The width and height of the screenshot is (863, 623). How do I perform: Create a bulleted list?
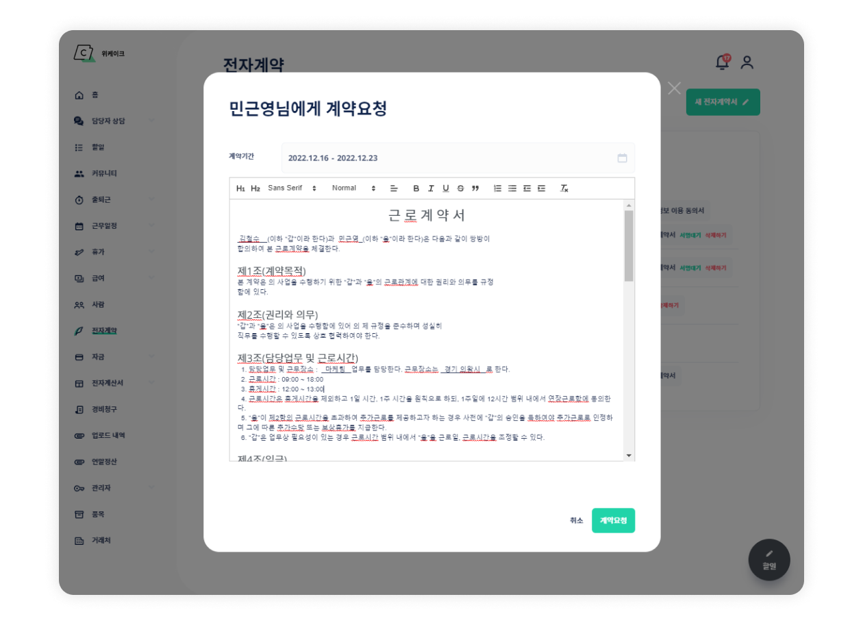(512, 188)
